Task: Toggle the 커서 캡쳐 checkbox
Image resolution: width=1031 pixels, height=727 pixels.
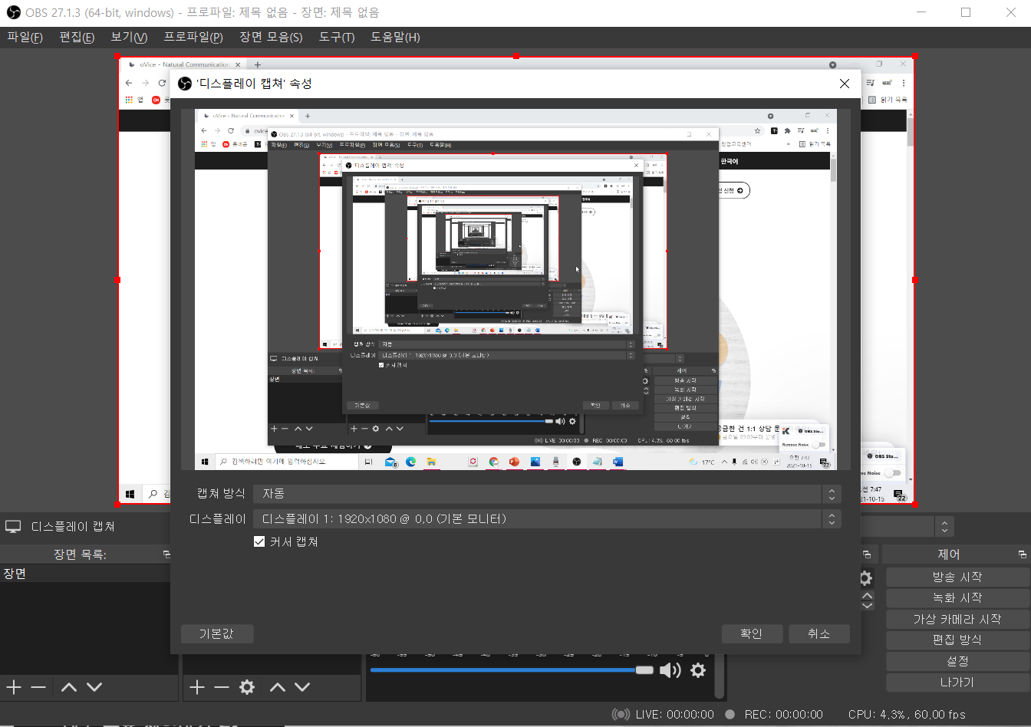Action: 259,541
